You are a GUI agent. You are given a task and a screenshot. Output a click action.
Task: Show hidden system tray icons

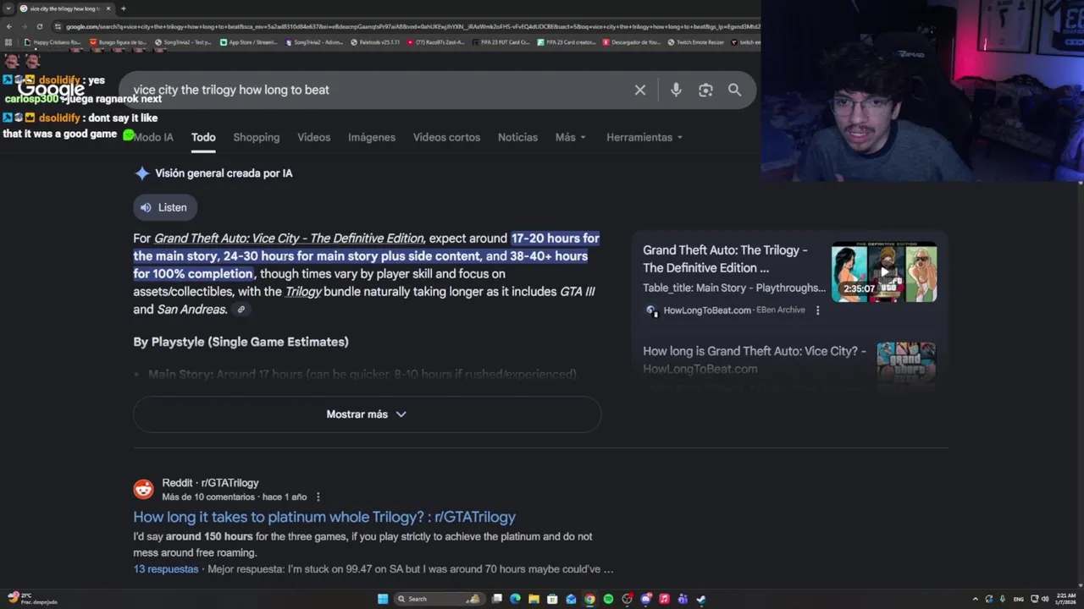click(975, 599)
